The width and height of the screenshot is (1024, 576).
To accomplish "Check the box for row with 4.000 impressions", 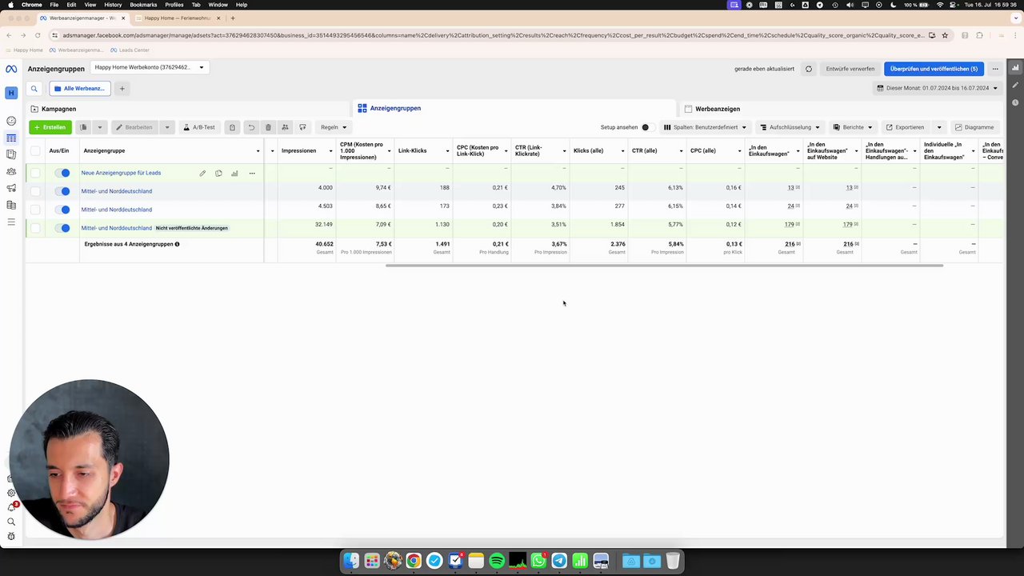I will [x=35, y=191].
